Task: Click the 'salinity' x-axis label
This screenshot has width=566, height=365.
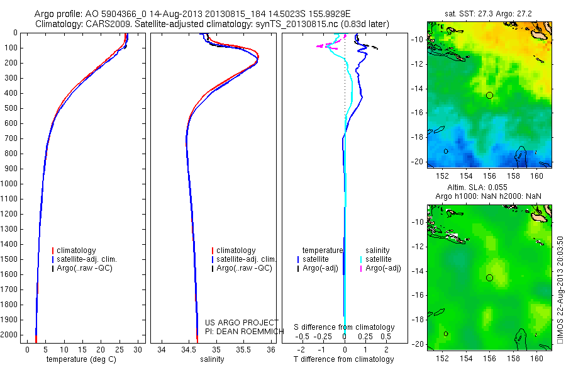Action: click(x=212, y=359)
